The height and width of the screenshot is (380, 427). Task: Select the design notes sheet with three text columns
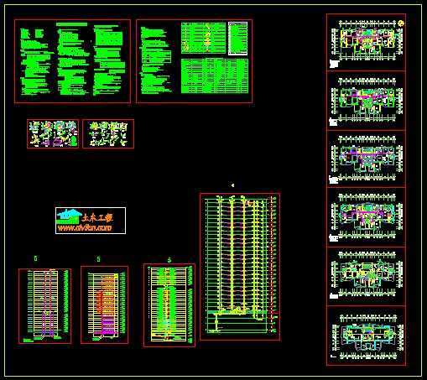tap(72, 61)
